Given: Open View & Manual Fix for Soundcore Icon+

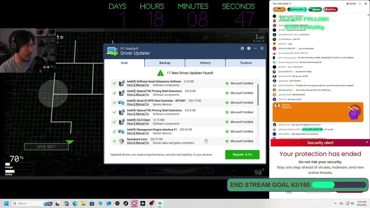Looking at the screenshot, I should click(138, 143).
